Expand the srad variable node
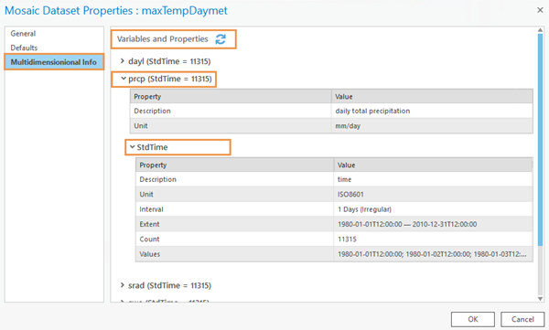 point(123,285)
